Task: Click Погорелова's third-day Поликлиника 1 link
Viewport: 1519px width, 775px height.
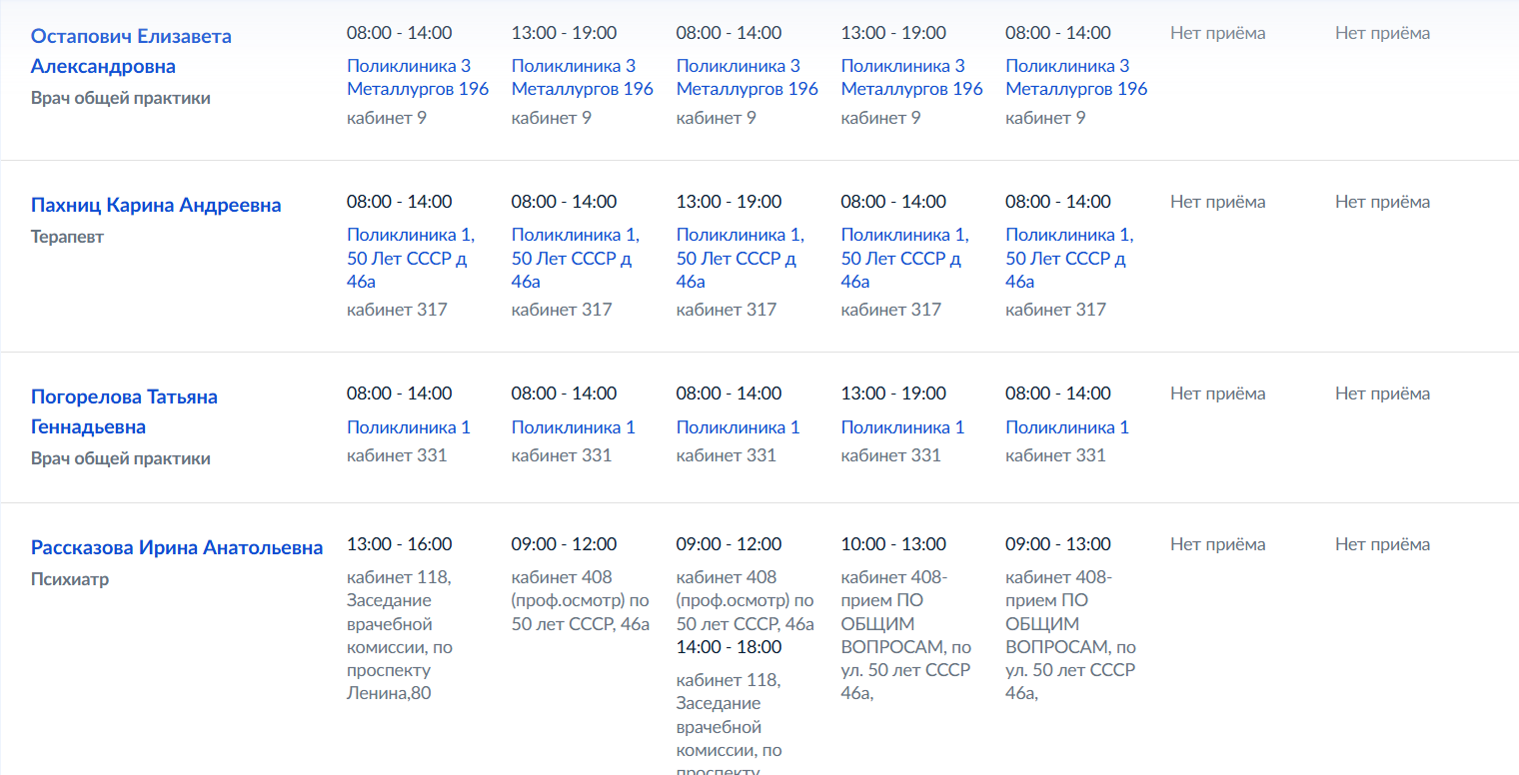Action: pyautogui.click(x=739, y=427)
